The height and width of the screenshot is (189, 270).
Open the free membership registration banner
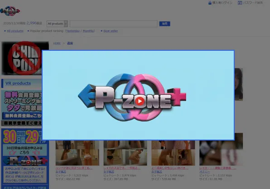tap(22, 108)
